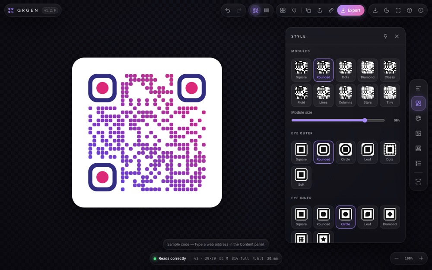The width and height of the screenshot is (432, 270).
Task: Select the Columns module style
Action: [x=346, y=95]
